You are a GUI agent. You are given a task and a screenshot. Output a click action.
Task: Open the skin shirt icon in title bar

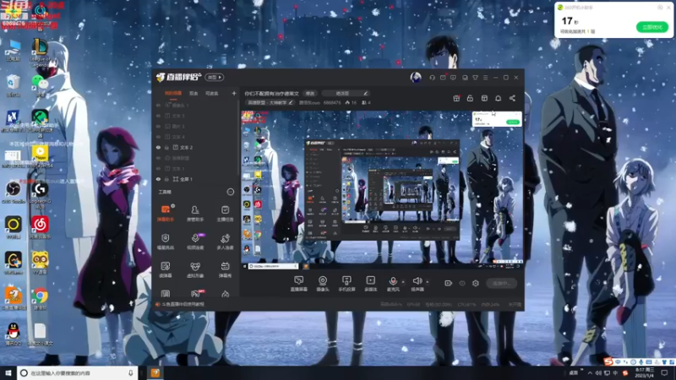click(475, 78)
